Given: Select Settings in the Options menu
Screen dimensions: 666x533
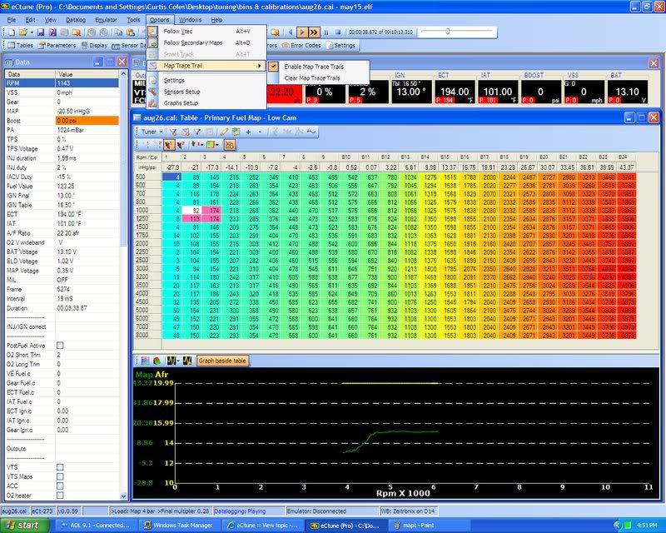Looking at the screenshot, I should [x=206, y=80].
